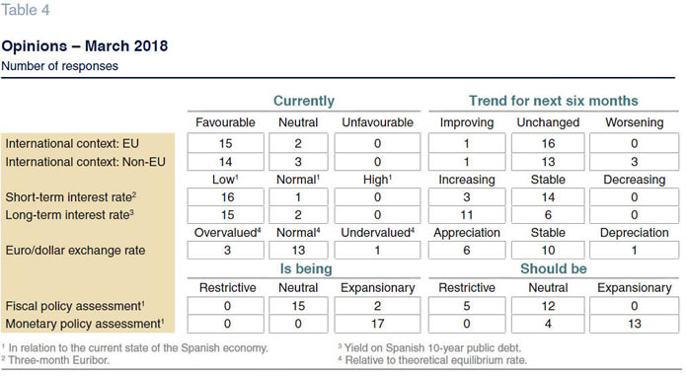Screen dimensions: 687x377
Task: Select the Three-month Euribor footnote
Action: [55, 360]
